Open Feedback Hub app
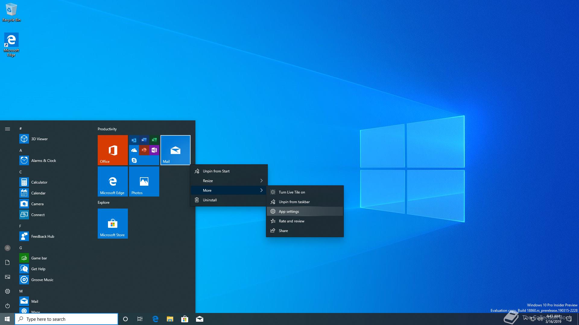This screenshot has width=579, height=325. click(43, 237)
